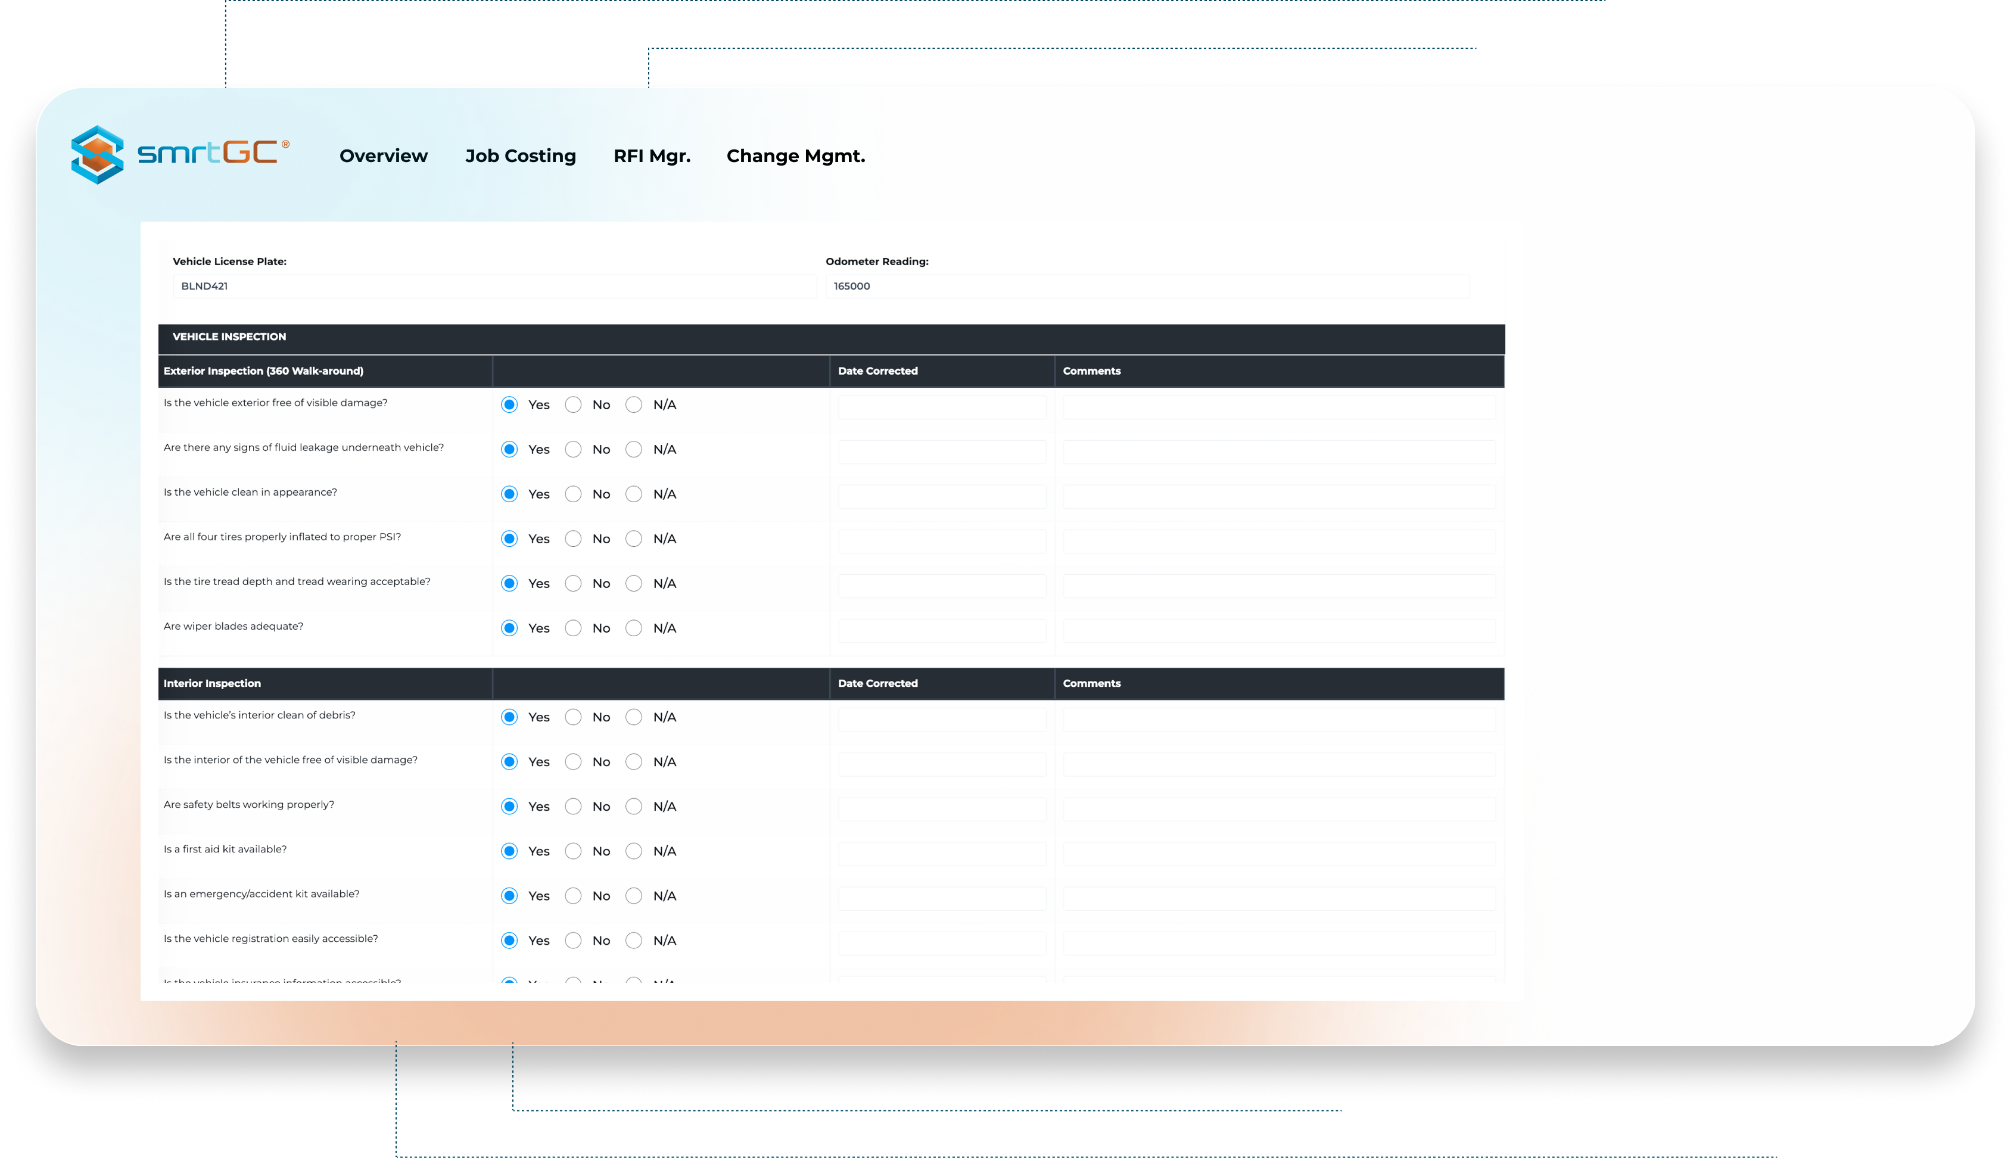
Task: Choose No for tires inflated to PSI
Action: (572, 538)
